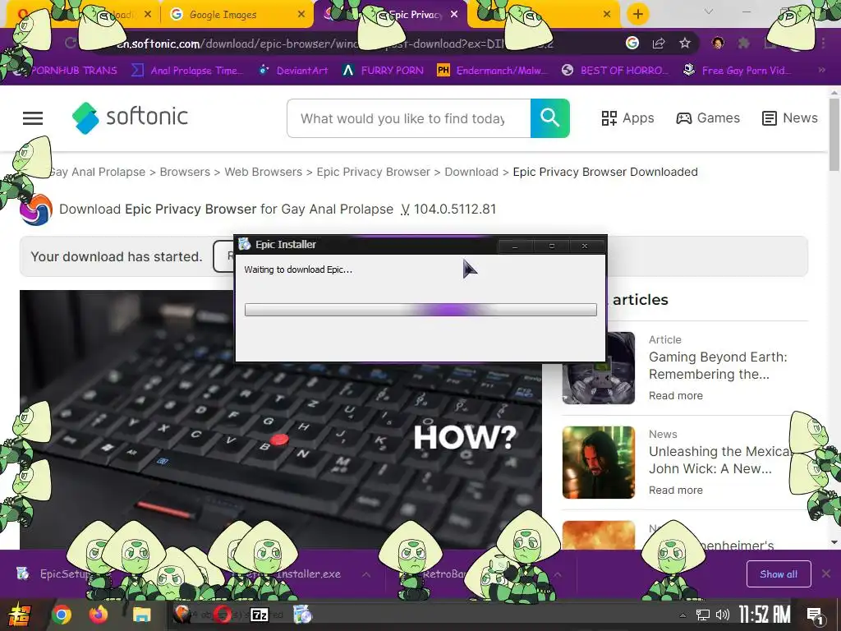Click the installer disc icon on the taskbar
This screenshot has width=841, height=631.
coord(302,615)
